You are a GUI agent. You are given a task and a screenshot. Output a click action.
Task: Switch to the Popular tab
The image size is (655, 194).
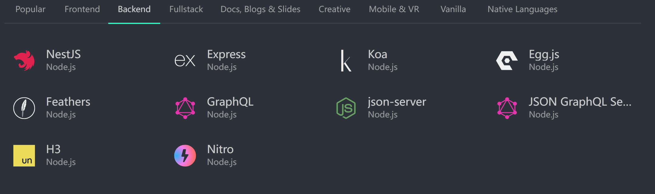point(30,9)
